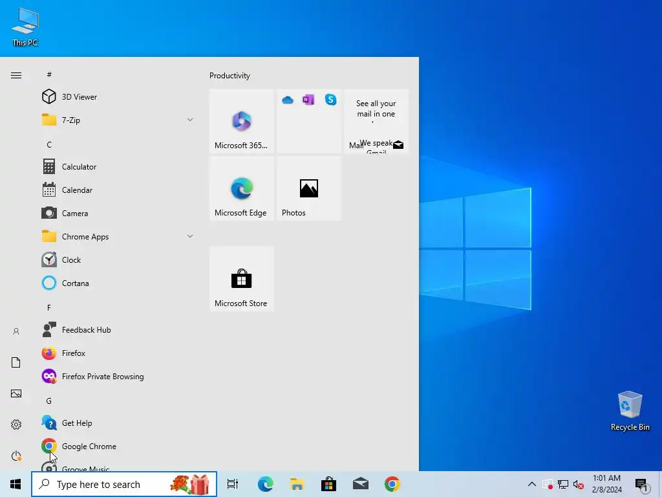Open Google Chrome from the taskbar
Screen dimensions: 662x497
[392, 484]
